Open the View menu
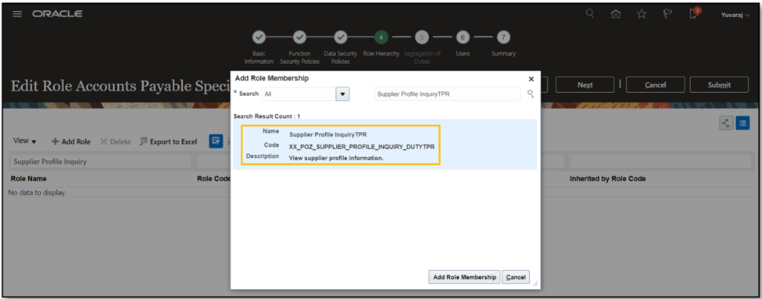The height and width of the screenshot is (299, 762). point(25,141)
